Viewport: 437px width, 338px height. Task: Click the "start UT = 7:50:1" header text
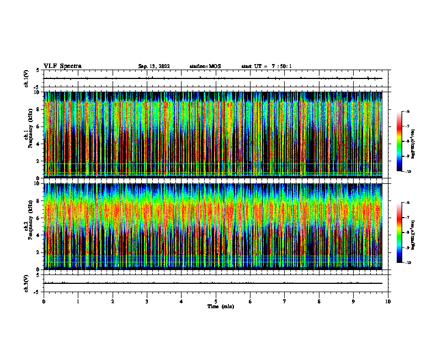point(267,66)
